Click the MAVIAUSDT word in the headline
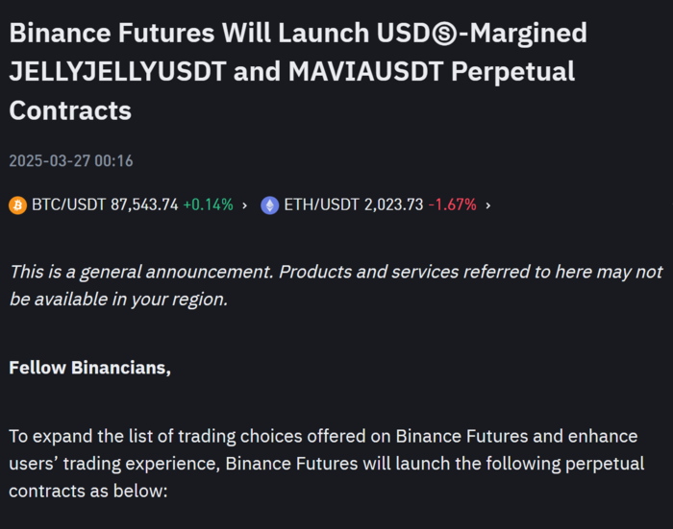673x529 pixels. (x=365, y=71)
